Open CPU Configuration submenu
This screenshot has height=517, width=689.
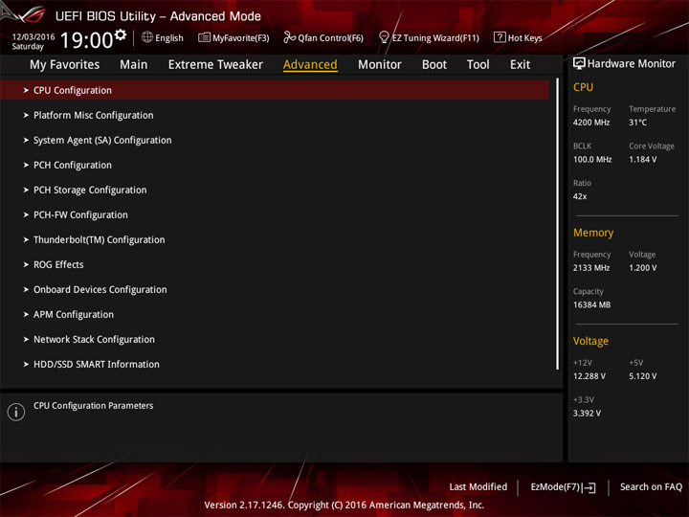[x=275, y=90]
